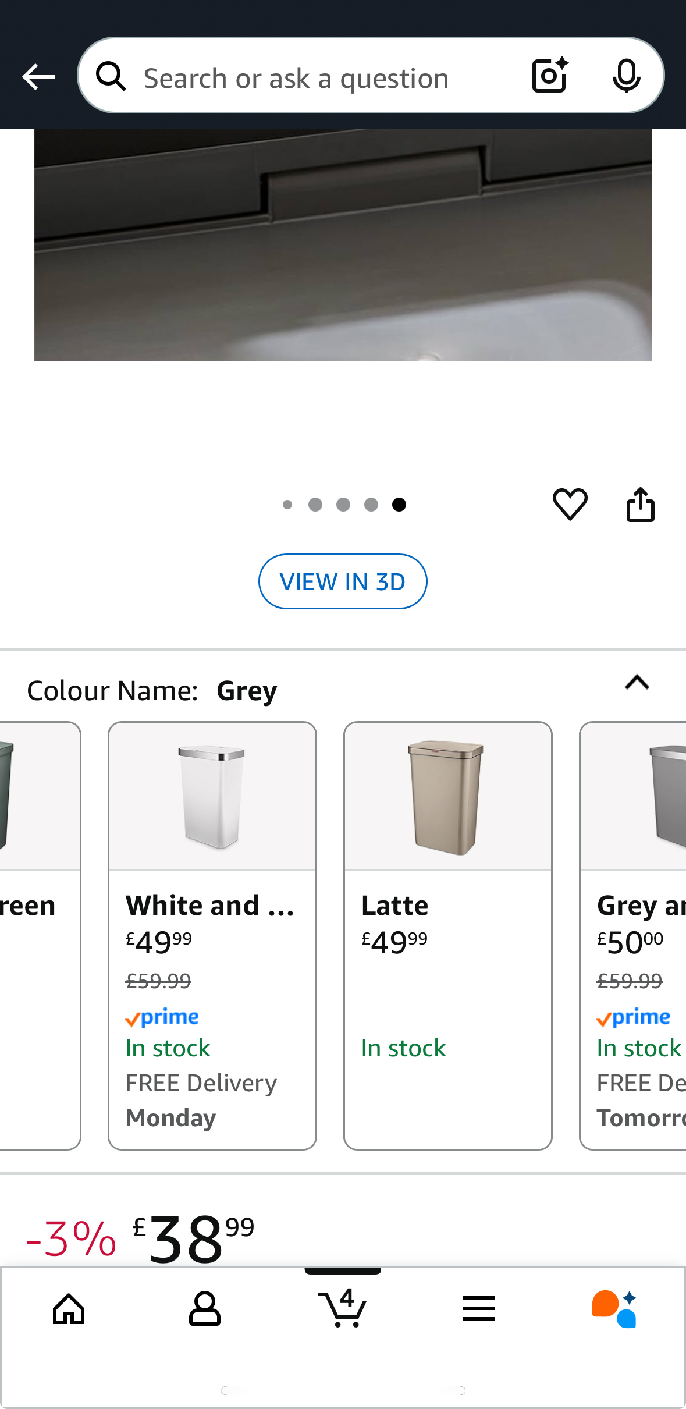The image size is (686, 1409).
Task: Tap the large product image
Action: click(x=343, y=244)
